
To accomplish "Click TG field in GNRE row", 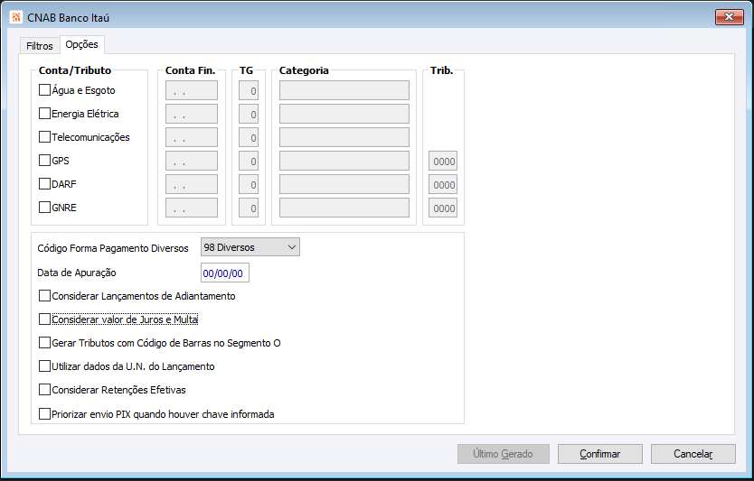I will (249, 208).
